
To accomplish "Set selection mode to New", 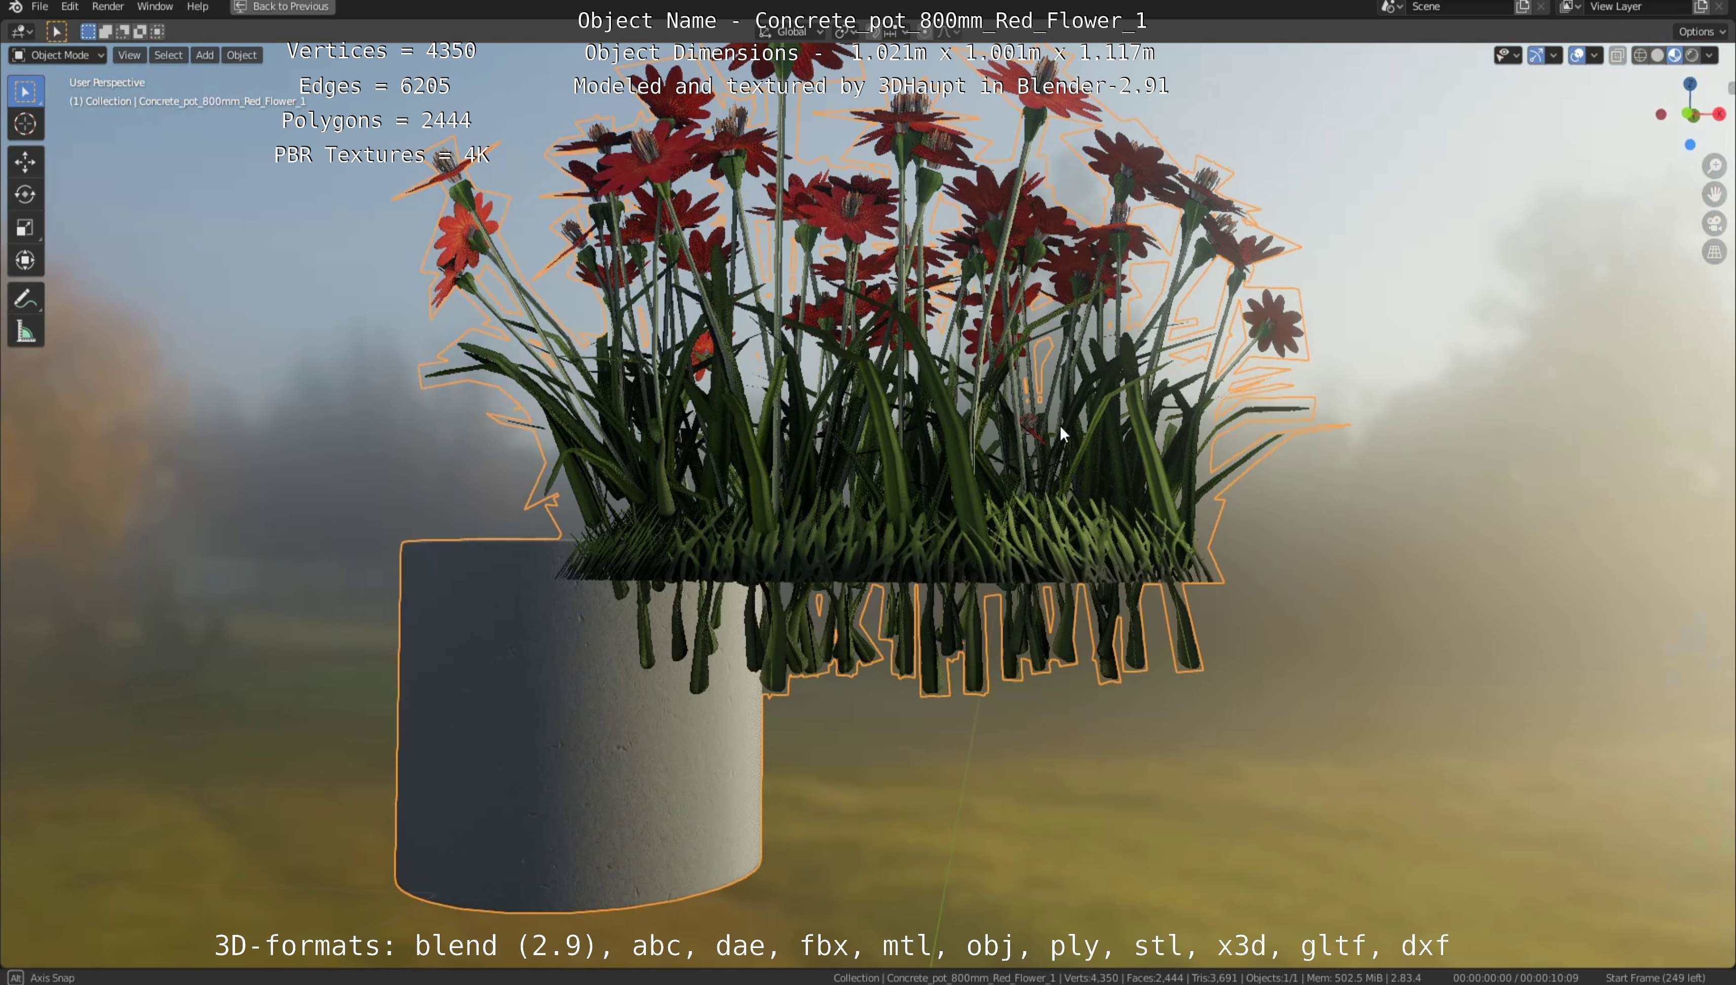I will [x=88, y=31].
